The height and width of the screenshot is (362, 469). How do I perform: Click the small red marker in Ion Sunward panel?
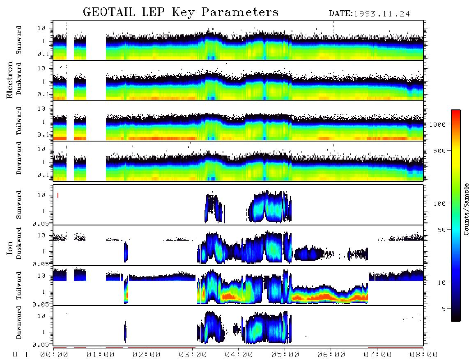(58, 195)
